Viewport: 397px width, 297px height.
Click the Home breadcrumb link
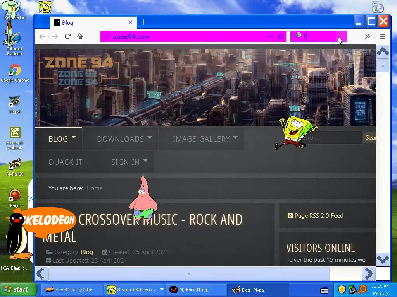tap(95, 188)
